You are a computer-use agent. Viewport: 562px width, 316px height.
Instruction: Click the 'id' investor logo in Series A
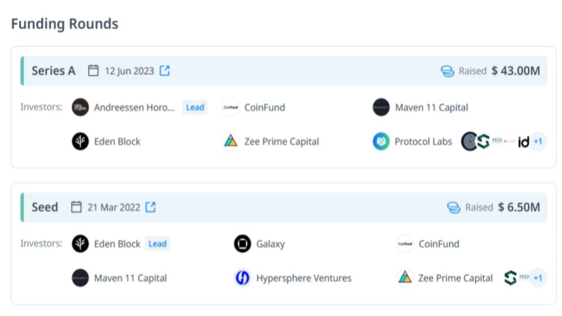coord(524,142)
